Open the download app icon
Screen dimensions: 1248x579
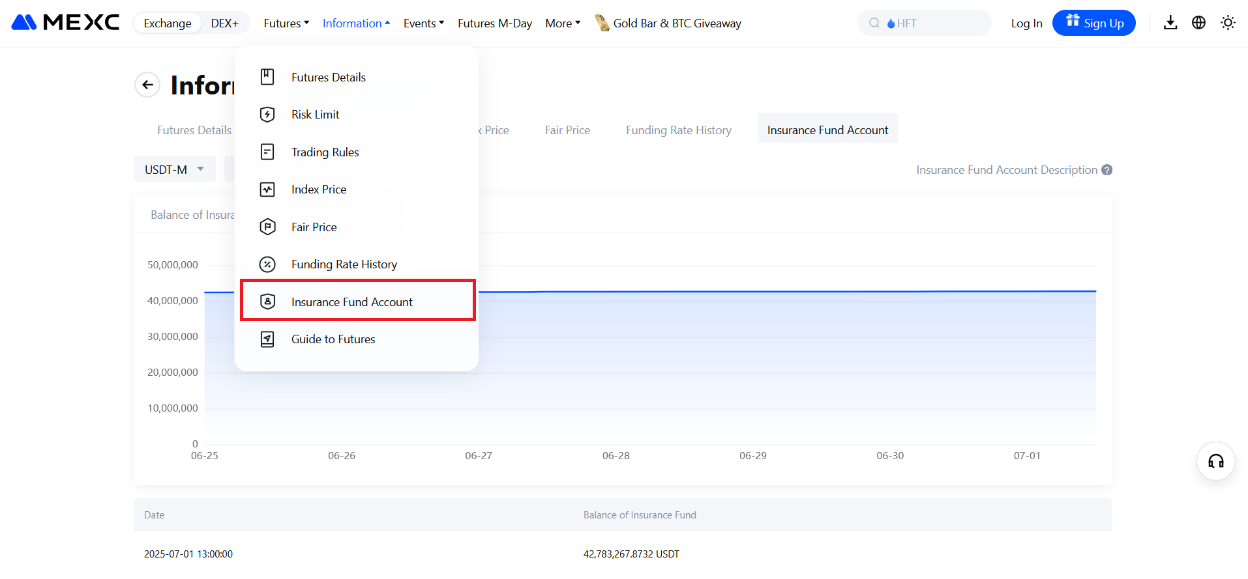tap(1170, 23)
